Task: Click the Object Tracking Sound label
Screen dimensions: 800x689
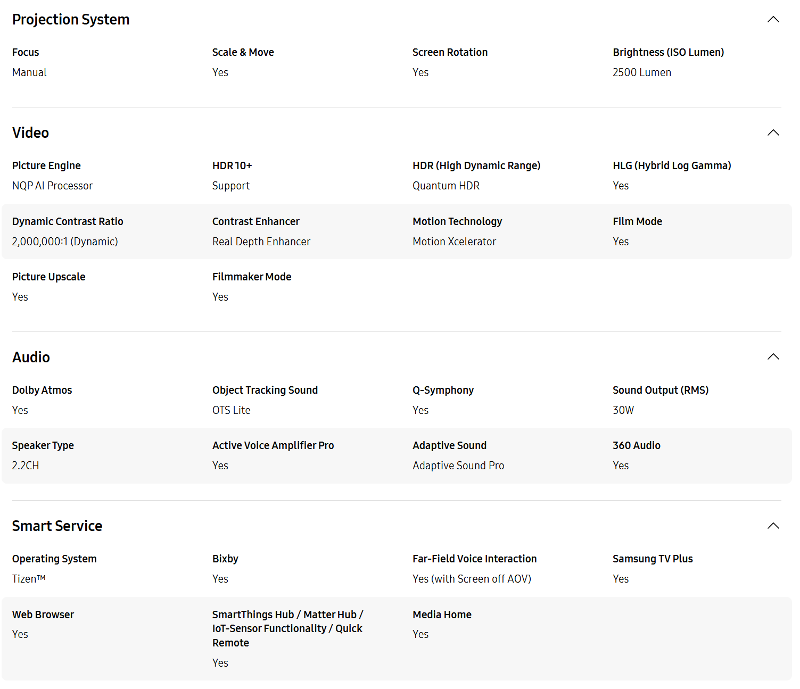Action: click(x=265, y=390)
